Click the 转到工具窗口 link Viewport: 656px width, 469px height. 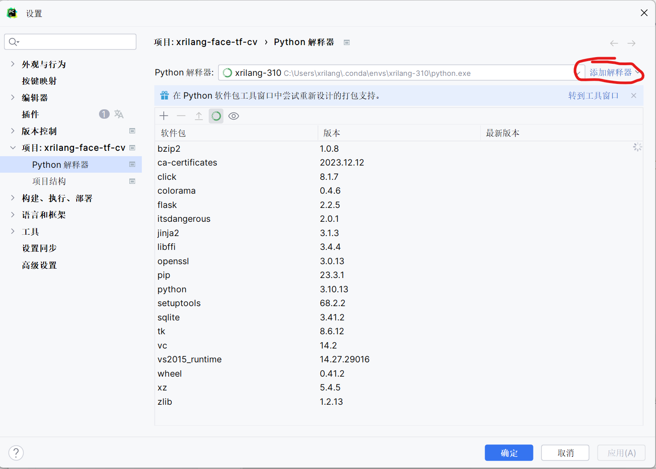(593, 95)
